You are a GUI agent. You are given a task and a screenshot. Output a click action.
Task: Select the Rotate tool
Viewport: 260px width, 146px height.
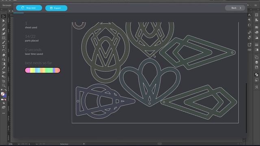(x=4, y=51)
